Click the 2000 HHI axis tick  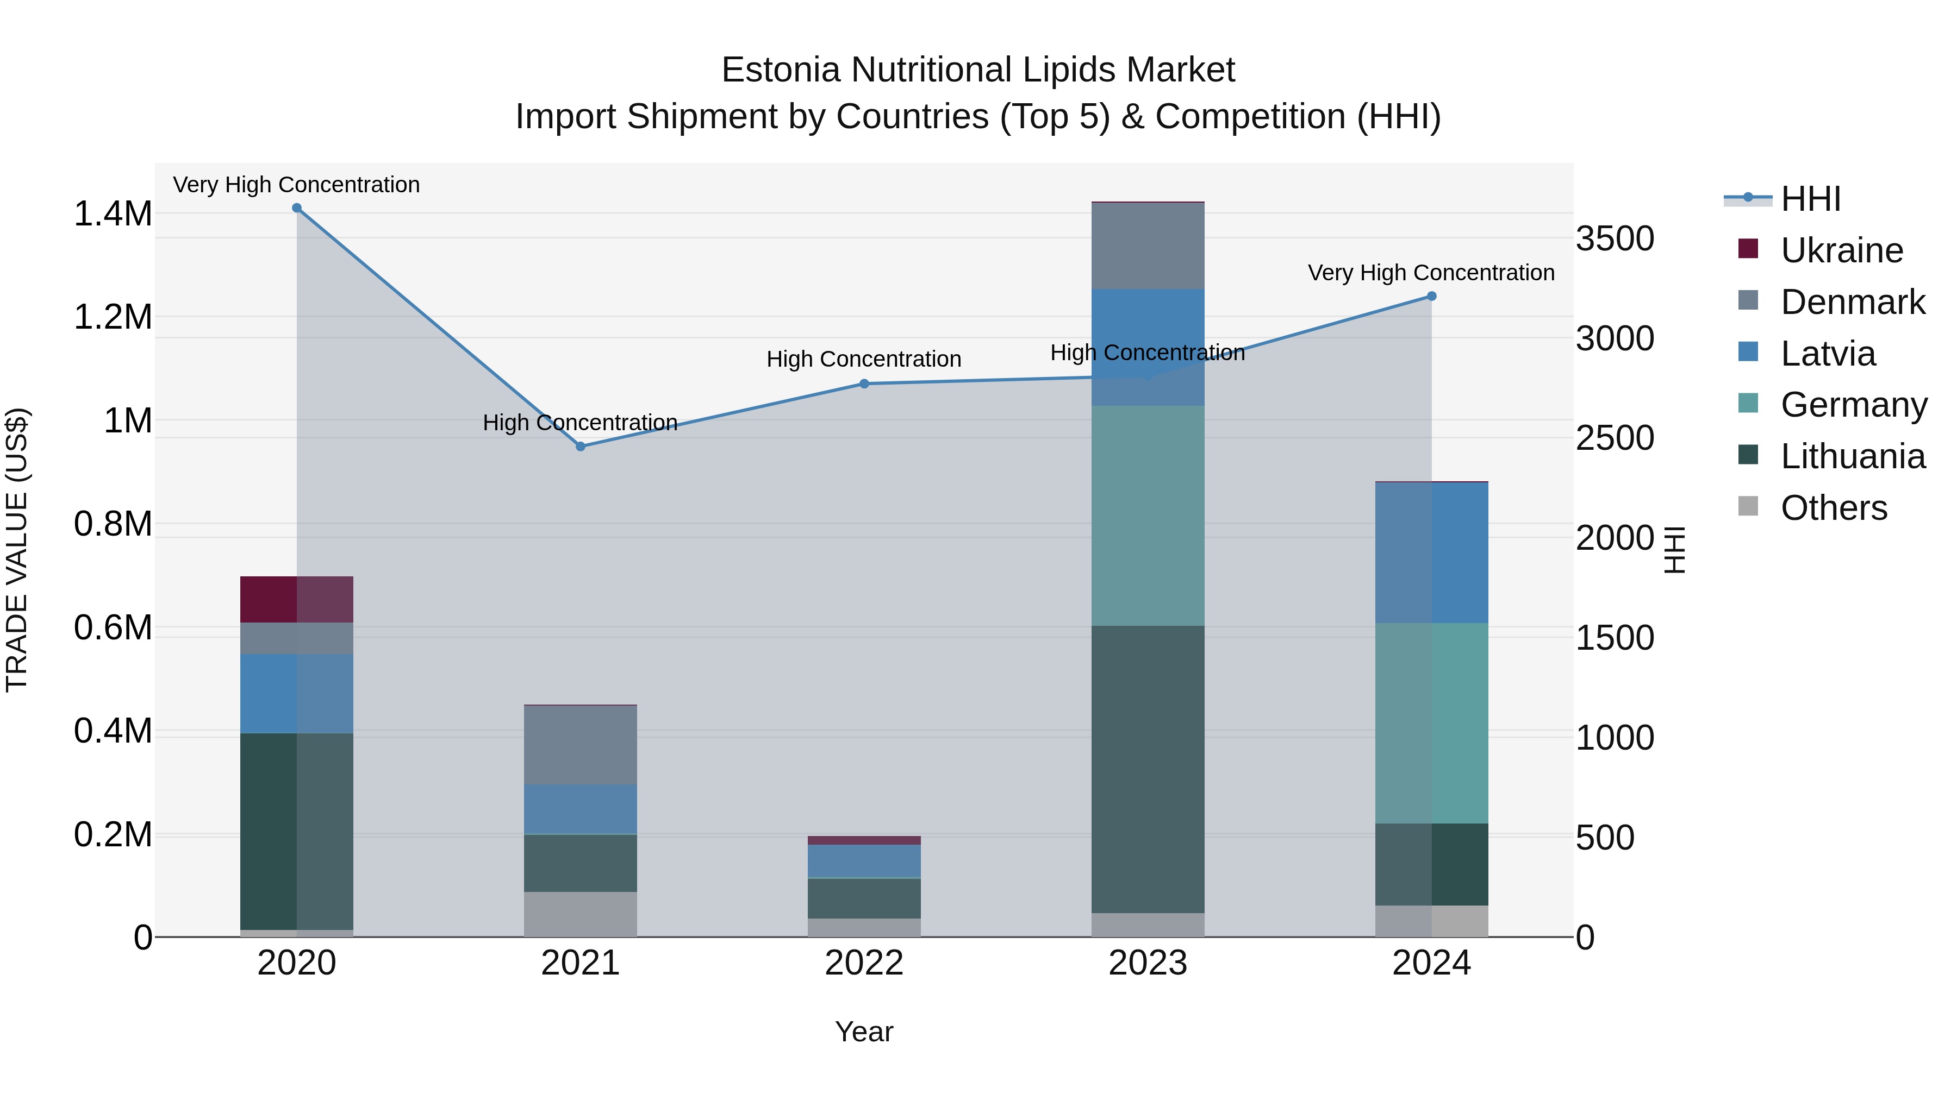(x=1615, y=538)
